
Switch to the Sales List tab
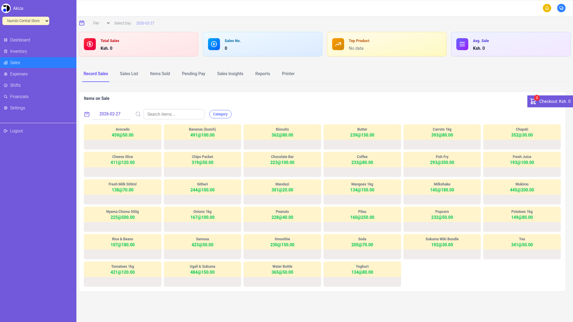[x=129, y=74]
